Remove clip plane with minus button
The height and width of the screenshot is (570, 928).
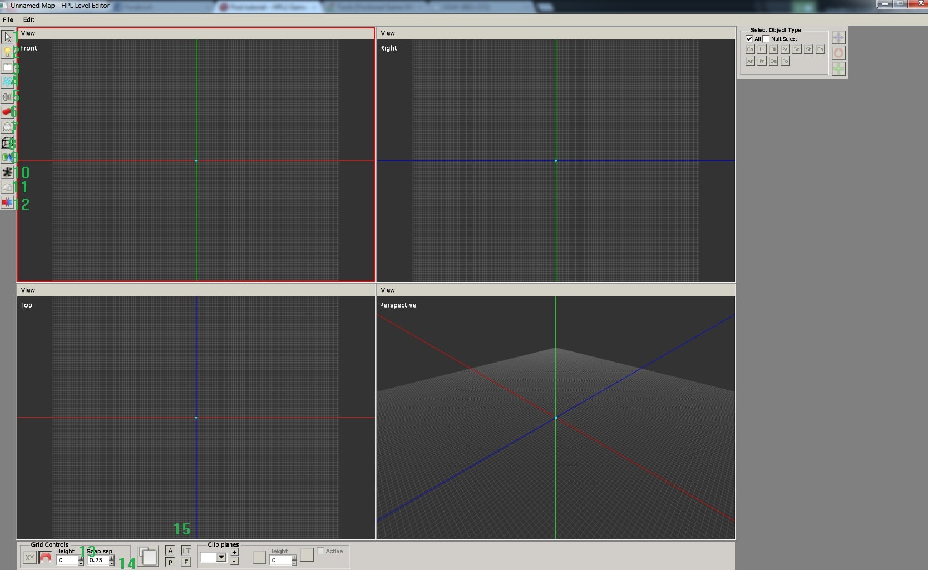235,561
